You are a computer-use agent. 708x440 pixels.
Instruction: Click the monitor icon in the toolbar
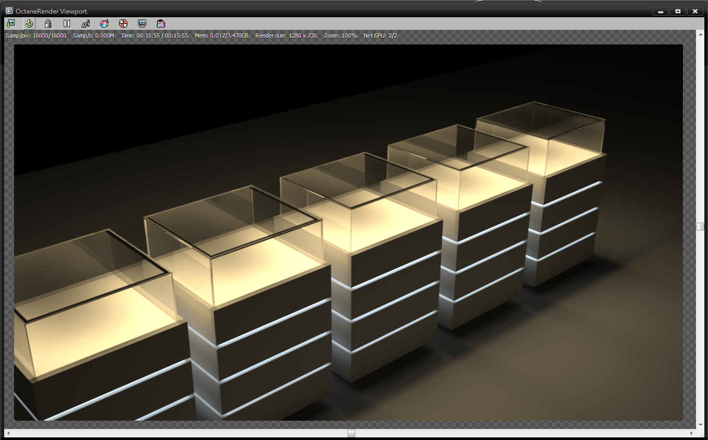coord(142,24)
